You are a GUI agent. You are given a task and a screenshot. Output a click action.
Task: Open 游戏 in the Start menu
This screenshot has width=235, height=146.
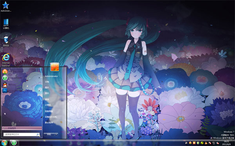[x=47, y=99]
